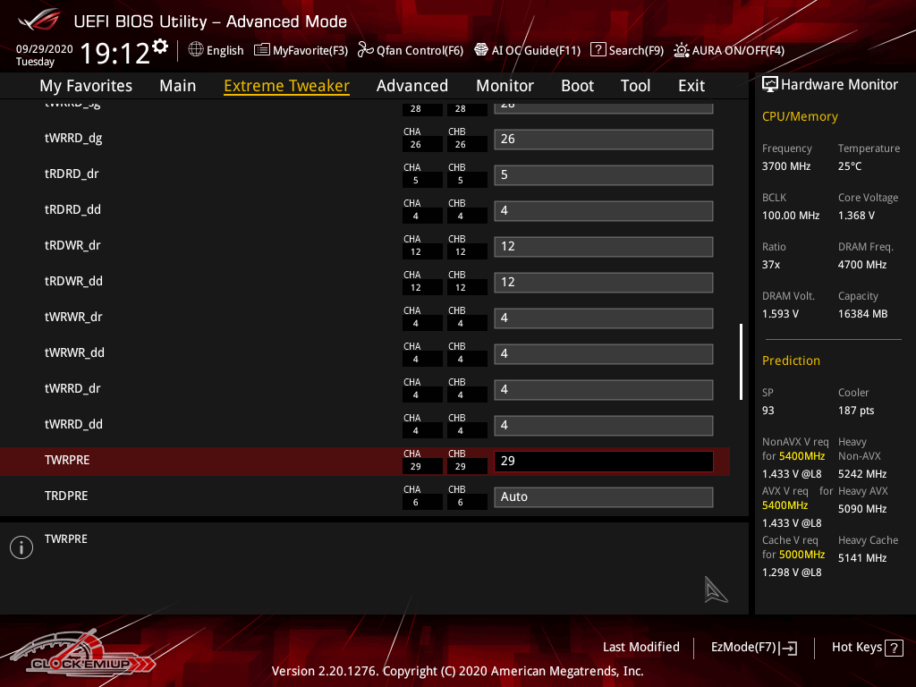Click the tRDWR_dr value box
Screen dimensions: 916x687
(x=603, y=246)
